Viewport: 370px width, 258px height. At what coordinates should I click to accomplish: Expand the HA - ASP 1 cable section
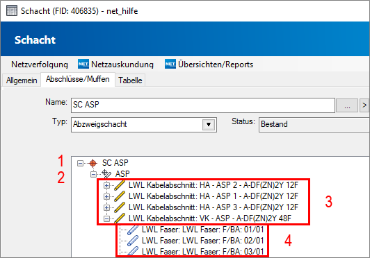106,196
